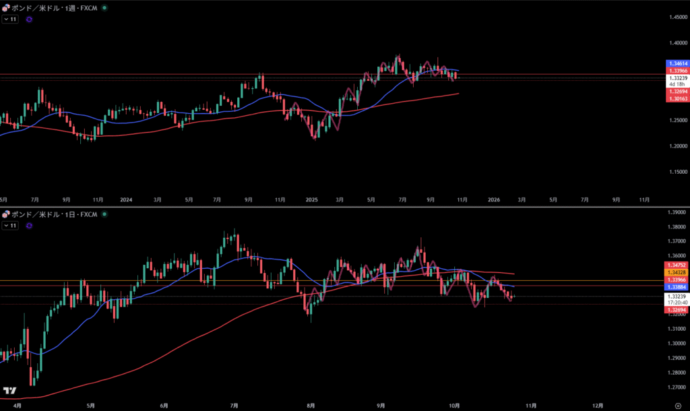690x411 pixels.
Task: Expand the 11 indicators legend on weekly chart
Action: tap(9, 20)
